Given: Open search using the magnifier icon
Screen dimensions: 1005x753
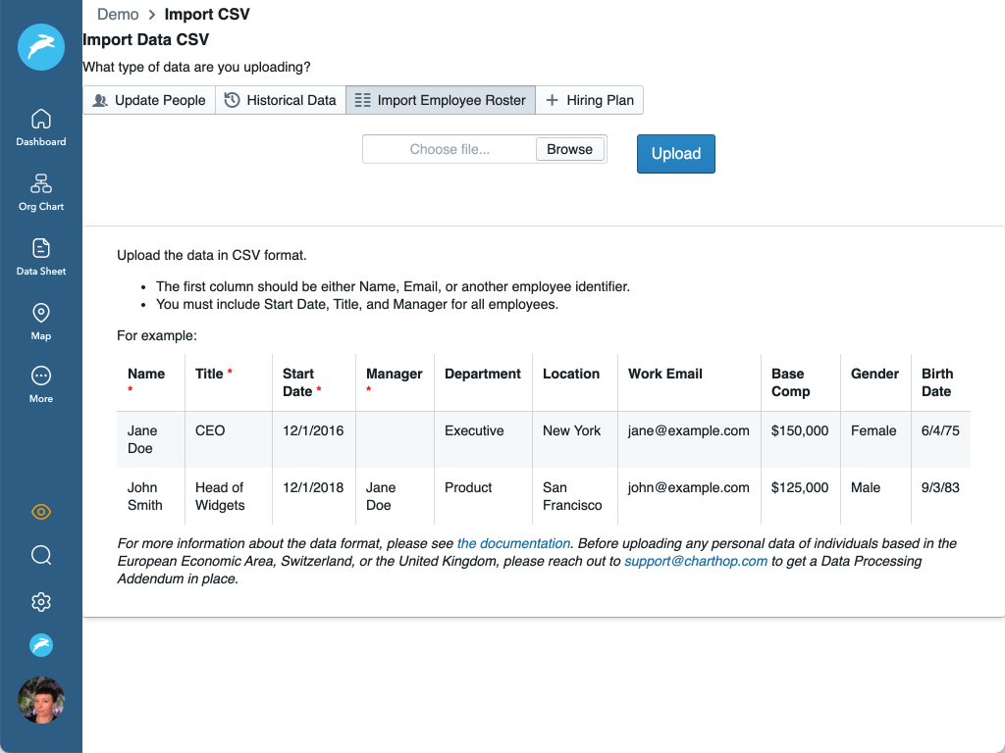Looking at the screenshot, I should click(40, 555).
